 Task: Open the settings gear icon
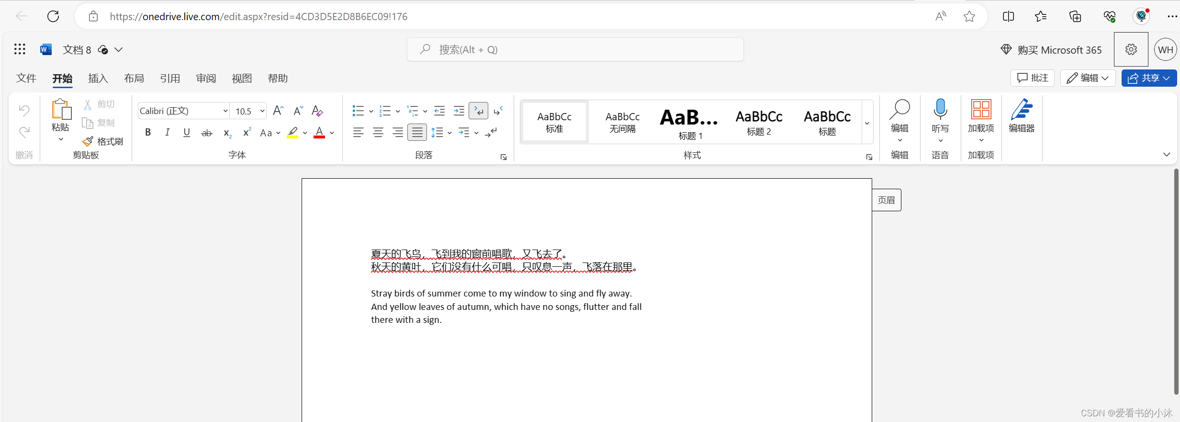[1131, 49]
